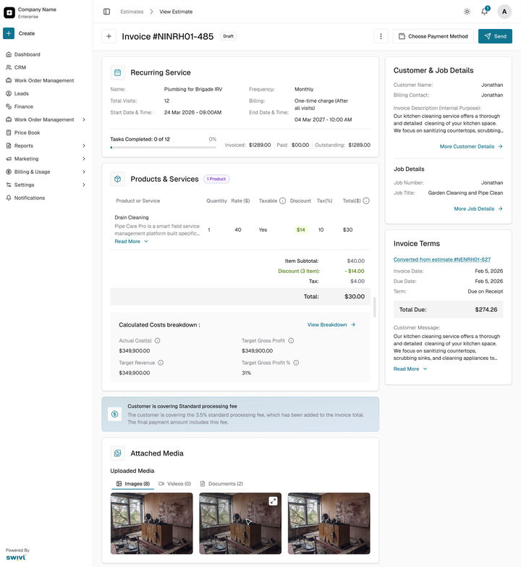Expand the Settings submenu chevron
Image resolution: width=521 pixels, height=567 pixels.
click(x=84, y=185)
